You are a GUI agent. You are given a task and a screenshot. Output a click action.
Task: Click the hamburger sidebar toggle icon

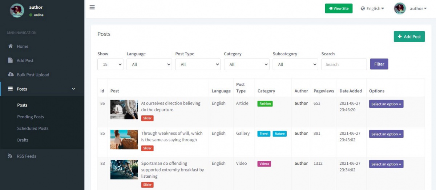click(x=92, y=7)
